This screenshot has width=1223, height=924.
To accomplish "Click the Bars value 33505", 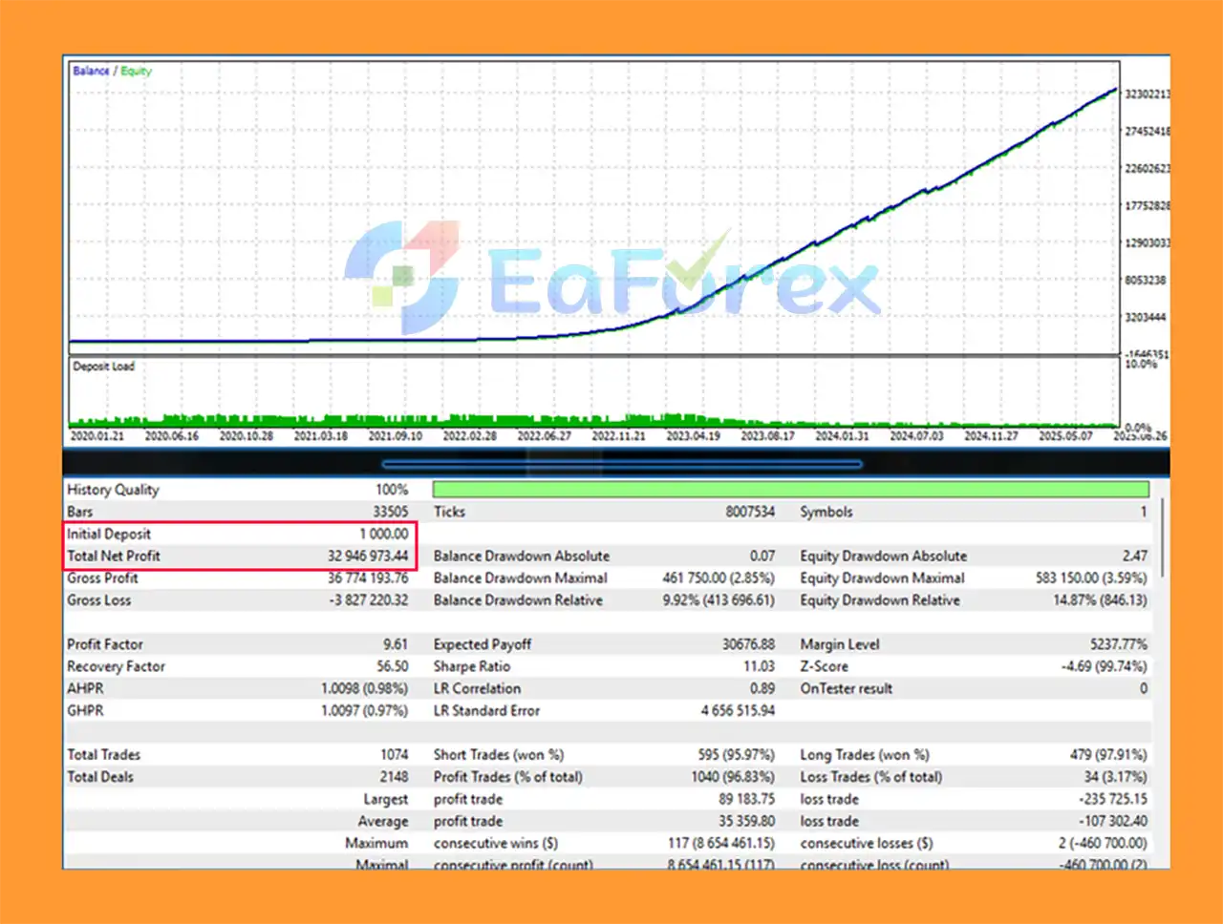I will tap(390, 512).
